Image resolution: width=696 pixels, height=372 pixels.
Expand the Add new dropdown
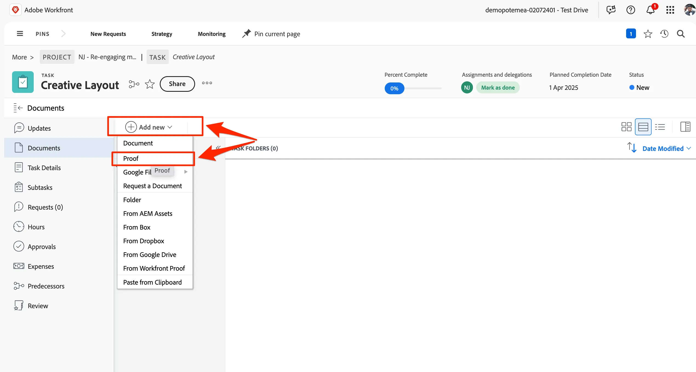(x=149, y=127)
